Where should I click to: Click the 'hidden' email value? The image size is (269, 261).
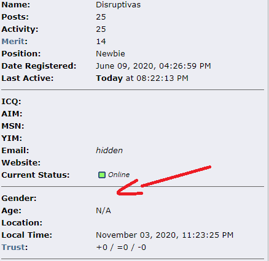109,151
